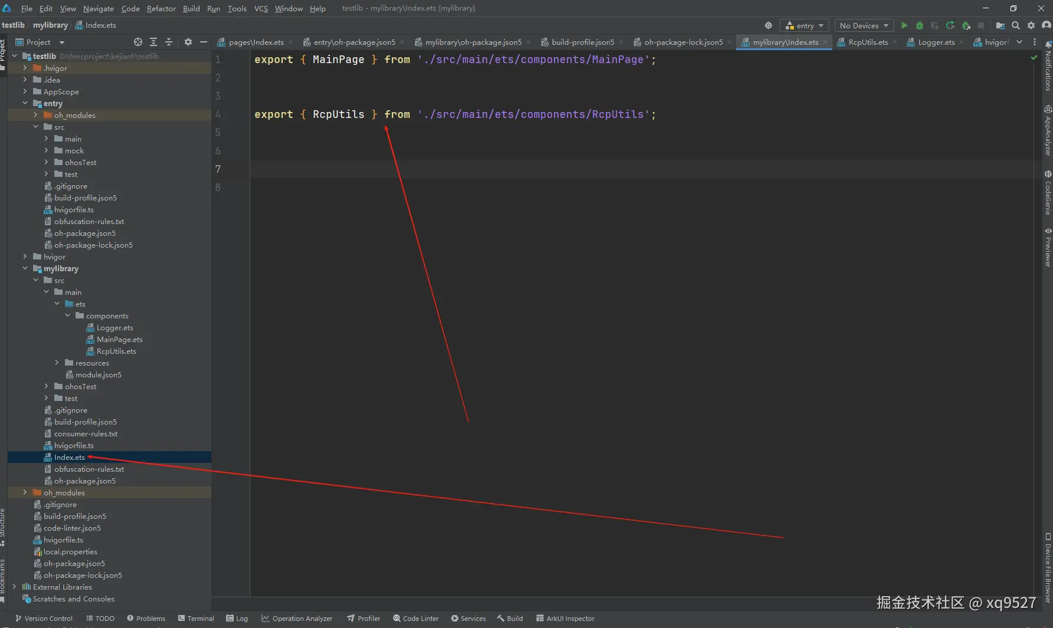Switch to the Logger.ets tab
This screenshot has height=628, width=1053.
point(936,42)
